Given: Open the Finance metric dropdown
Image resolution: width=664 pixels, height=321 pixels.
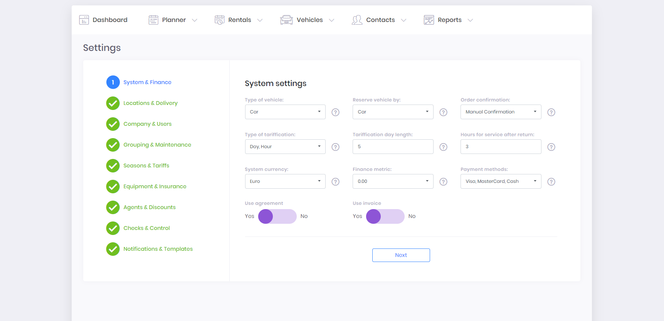Looking at the screenshot, I should point(393,181).
